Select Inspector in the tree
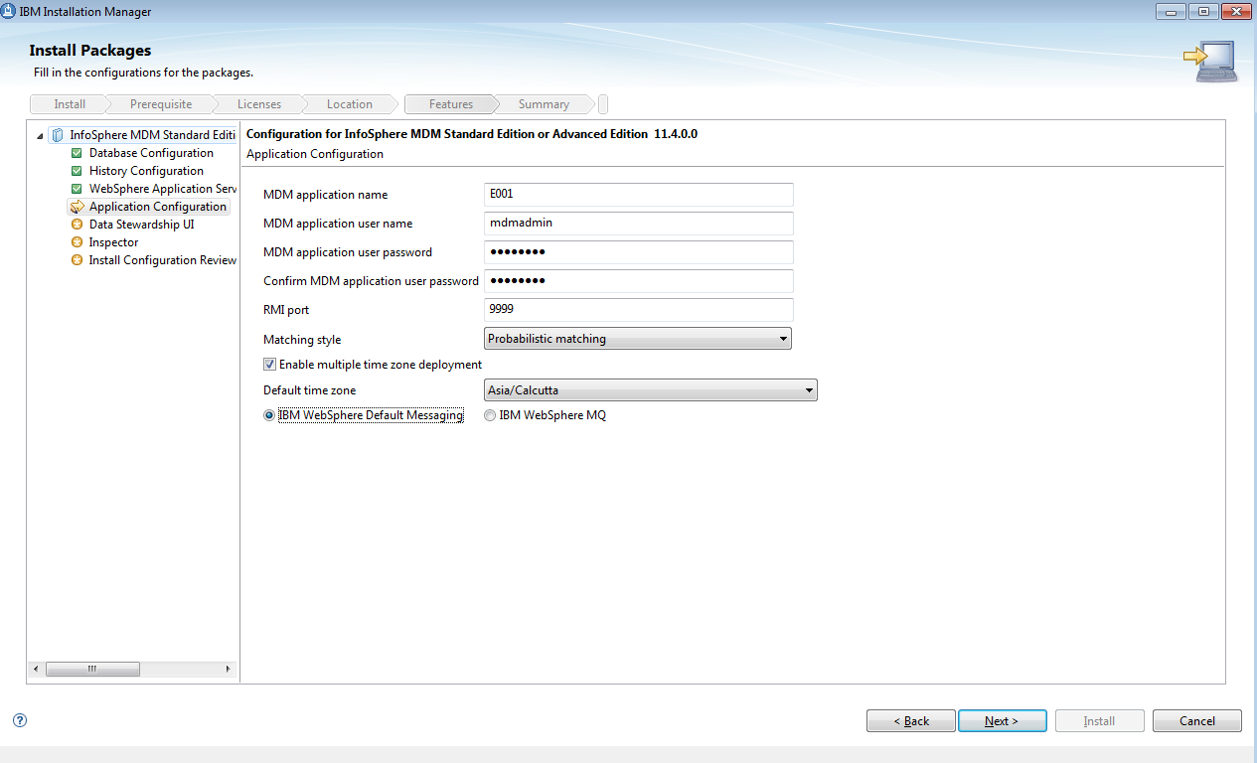Screen dimensions: 1257x763 pos(113,242)
